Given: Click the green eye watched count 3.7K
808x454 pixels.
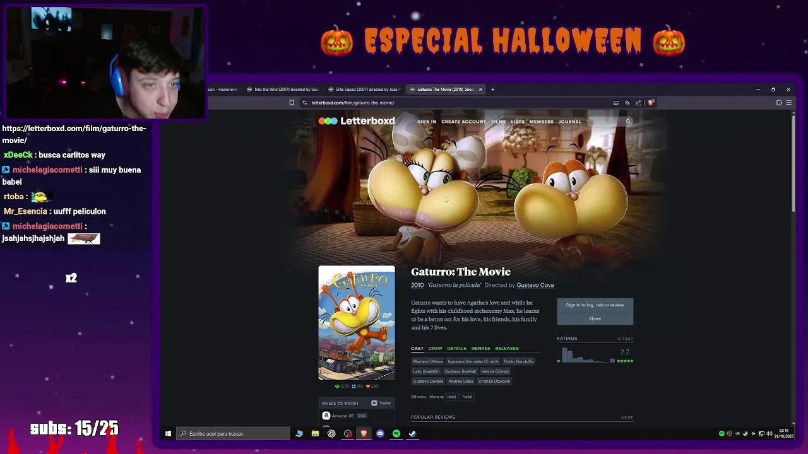Looking at the screenshot, I should pos(342,386).
